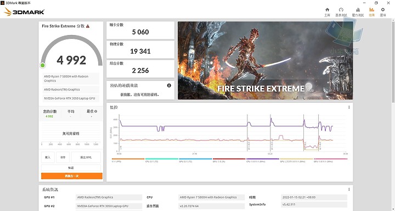Click the Load button
The image size is (395, 211).
click(x=48, y=157)
